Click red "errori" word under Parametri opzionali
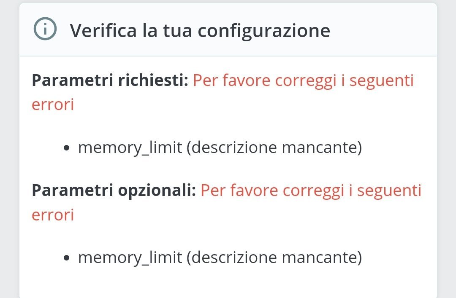The image size is (456, 298). [53, 215]
